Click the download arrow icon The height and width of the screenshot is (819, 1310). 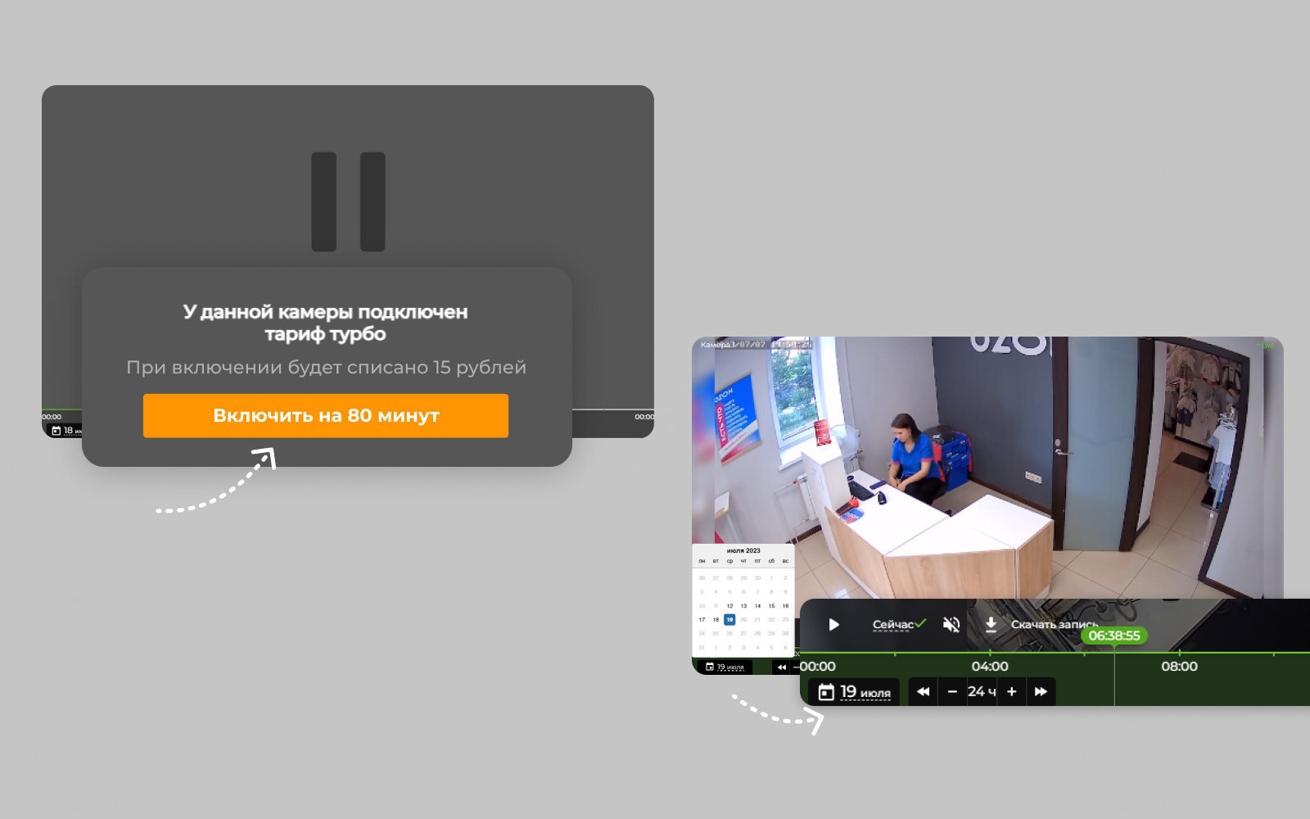coord(991,625)
